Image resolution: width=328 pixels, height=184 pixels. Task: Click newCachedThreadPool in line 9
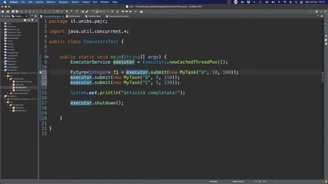(x=194, y=62)
